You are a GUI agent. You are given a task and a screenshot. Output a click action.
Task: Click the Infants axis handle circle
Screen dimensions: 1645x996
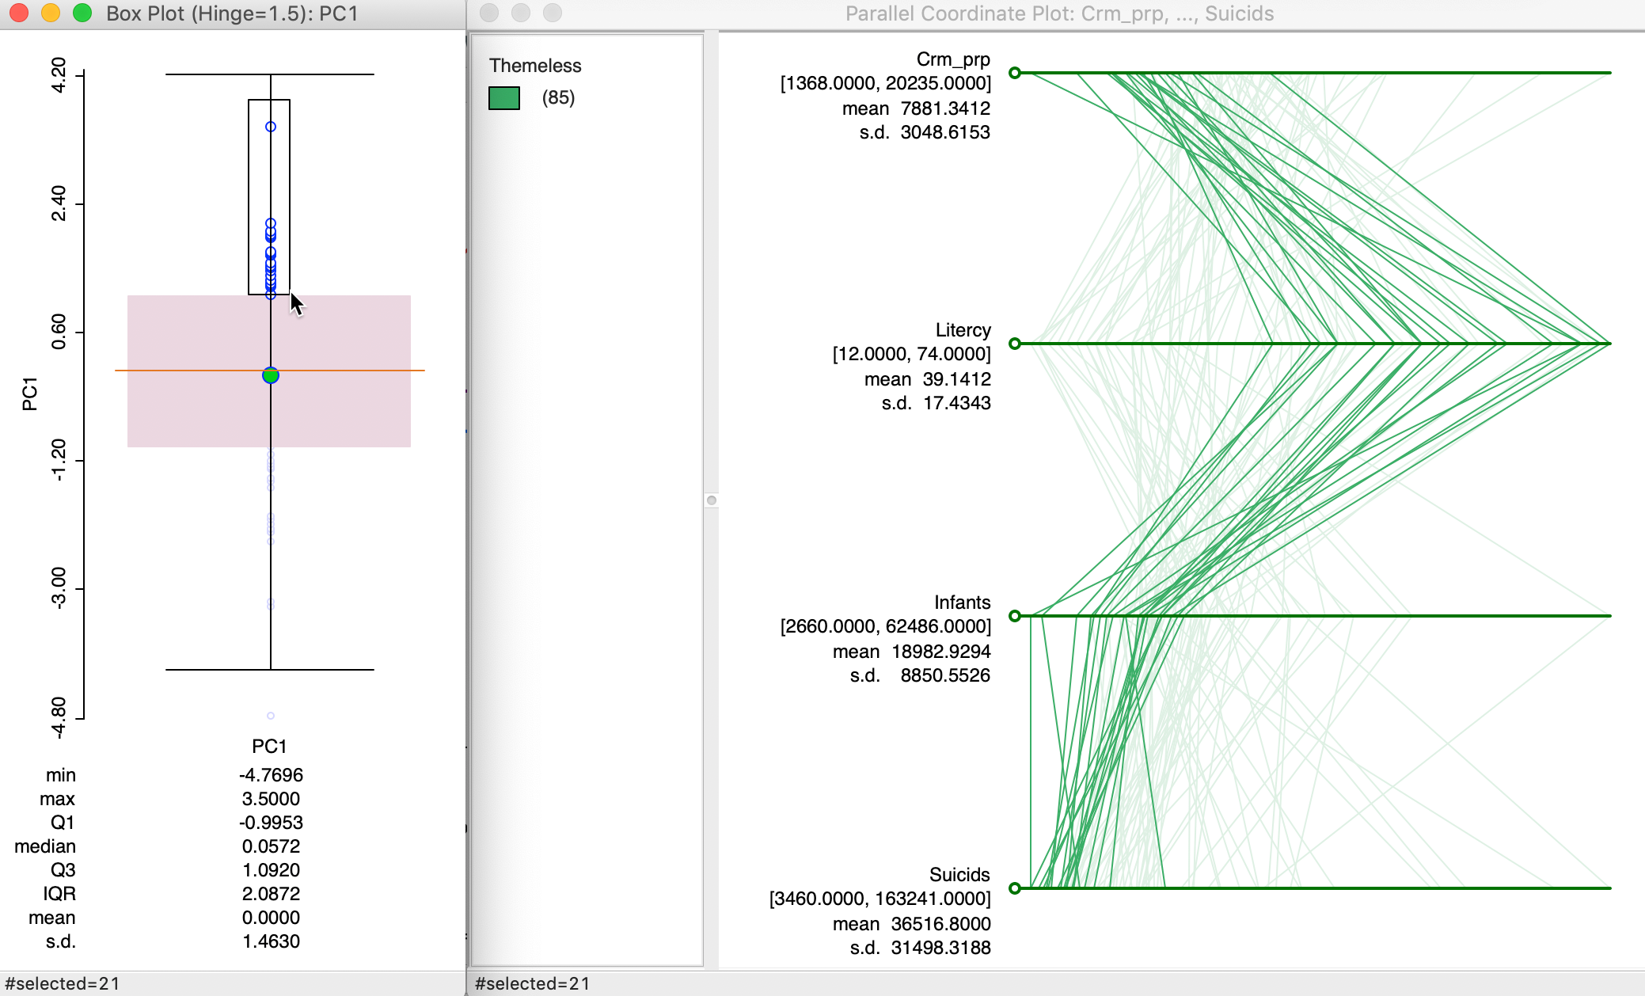[1014, 616]
